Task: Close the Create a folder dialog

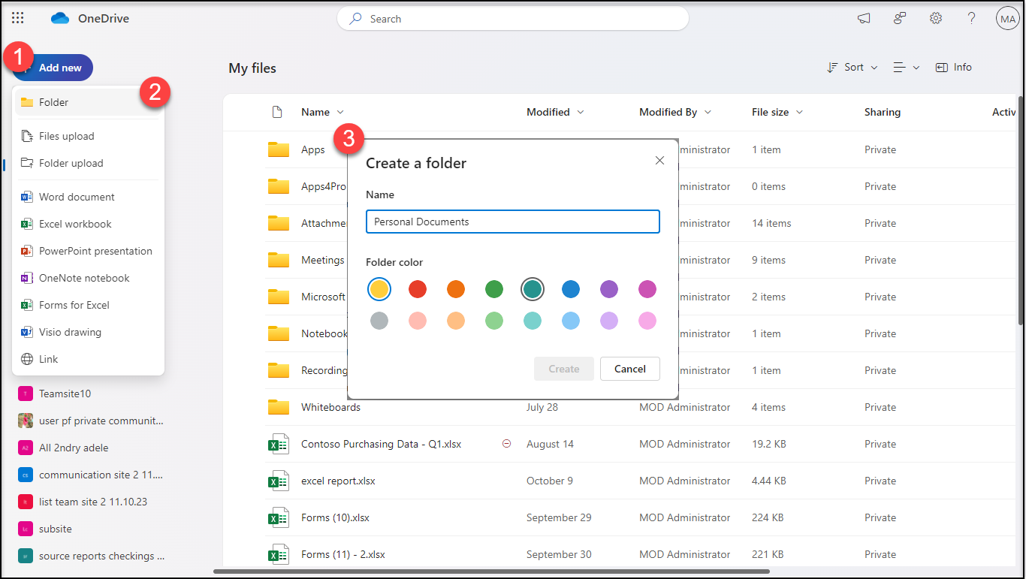Action: (x=659, y=161)
